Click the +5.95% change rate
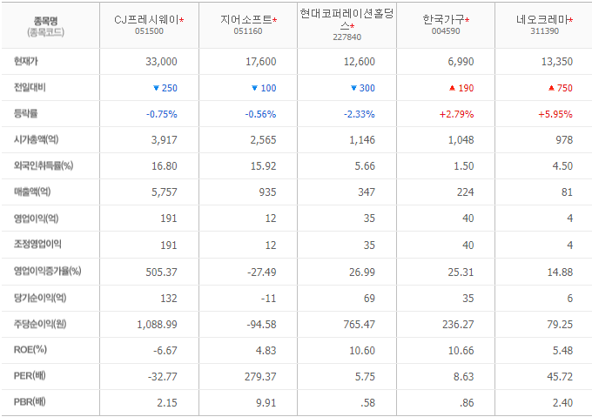592x417 pixels. tap(555, 114)
